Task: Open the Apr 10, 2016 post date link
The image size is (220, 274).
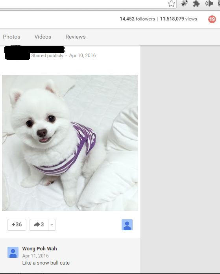Action: tap(83, 56)
